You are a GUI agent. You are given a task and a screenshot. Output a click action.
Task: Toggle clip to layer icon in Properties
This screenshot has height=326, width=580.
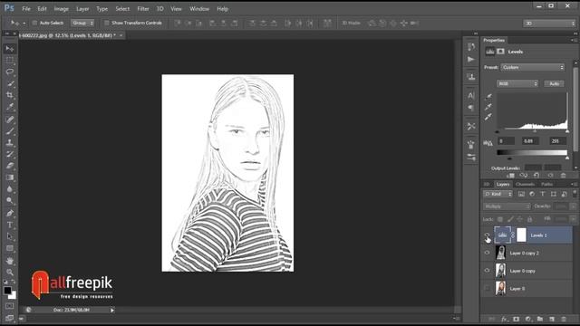pos(511,176)
